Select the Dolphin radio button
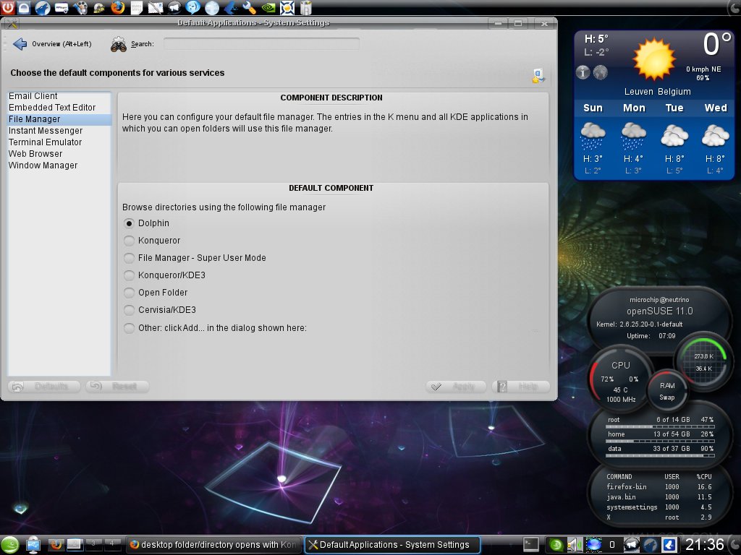Viewport: 741px width, 555px height. (x=129, y=223)
